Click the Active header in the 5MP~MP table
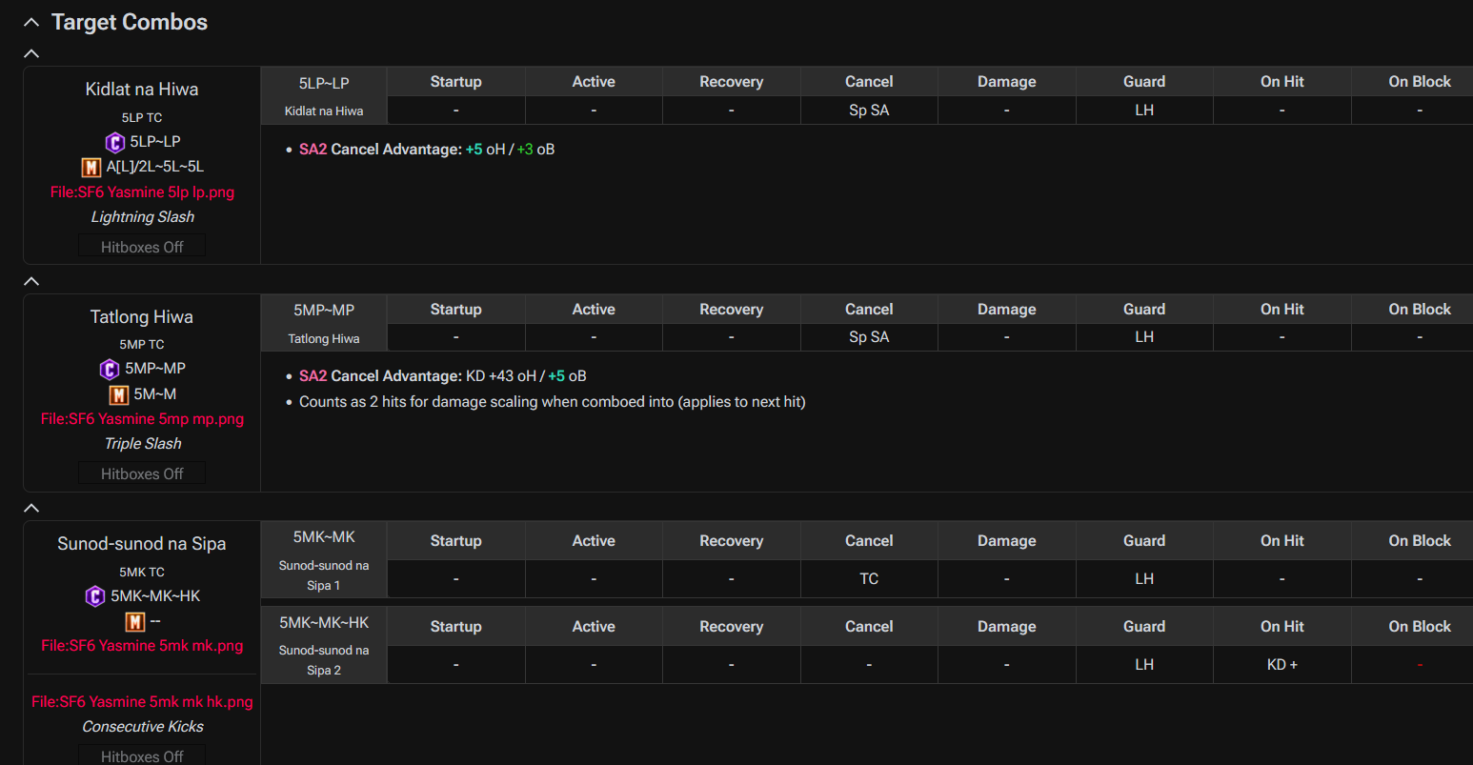This screenshot has height=765, width=1473. pos(594,310)
